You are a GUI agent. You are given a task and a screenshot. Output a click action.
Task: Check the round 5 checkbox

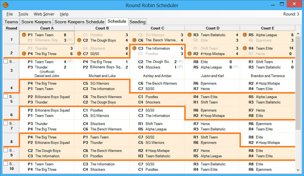[6, 97]
